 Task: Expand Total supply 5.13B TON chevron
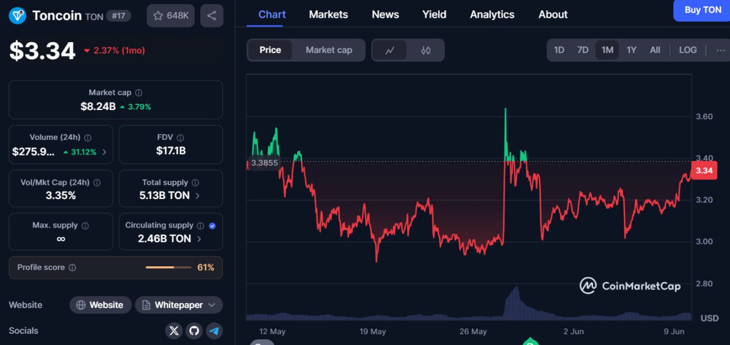pyautogui.click(x=197, y=196)
